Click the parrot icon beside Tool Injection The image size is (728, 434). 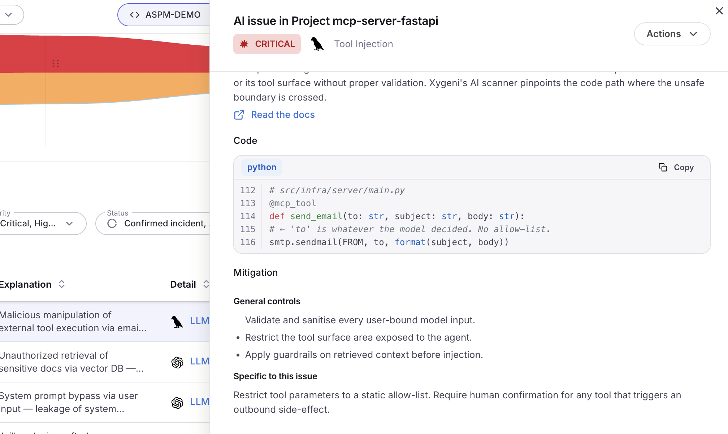click(317, 44)
